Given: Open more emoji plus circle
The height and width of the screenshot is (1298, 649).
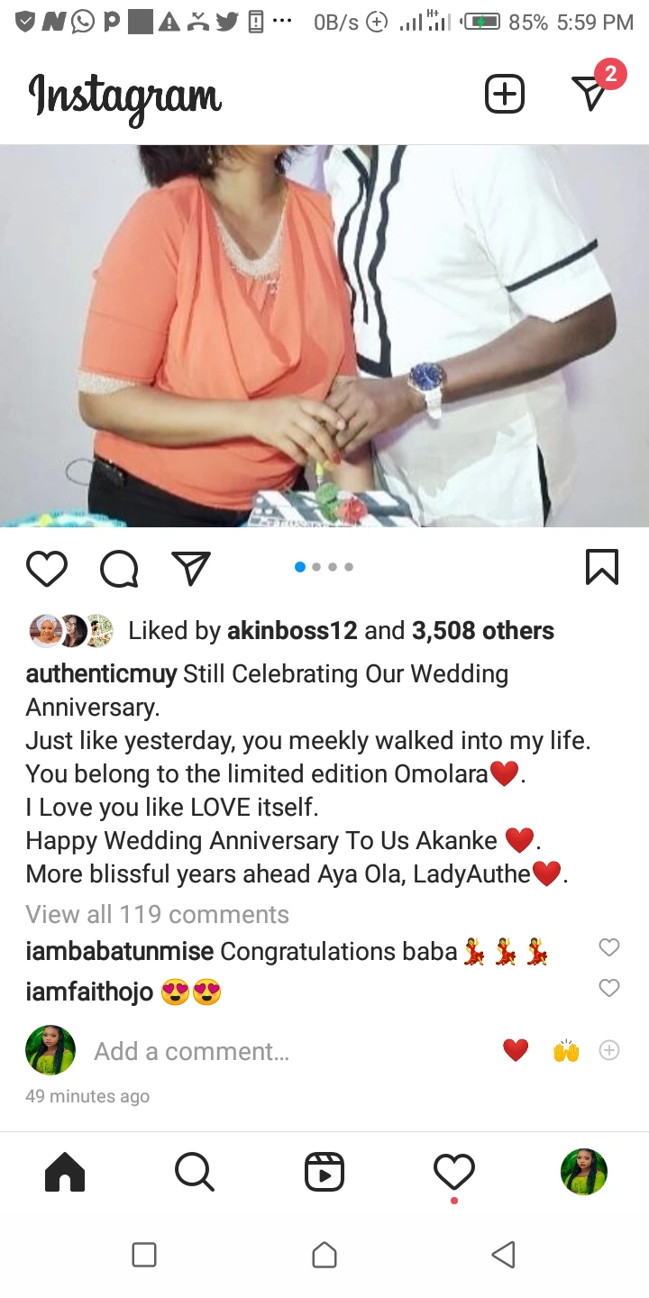Looking at the screenshot, I should [609, 1051].
